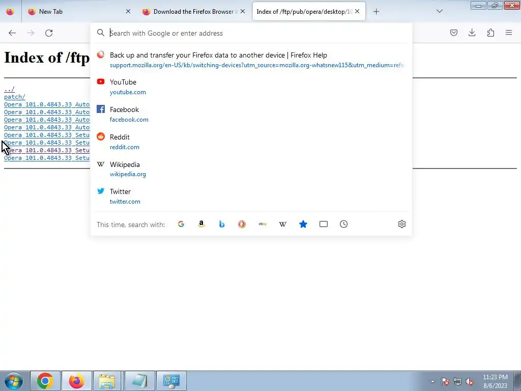The image size is (521, 391).
Task: Open the Extensions menu
Action: [490, 33]
